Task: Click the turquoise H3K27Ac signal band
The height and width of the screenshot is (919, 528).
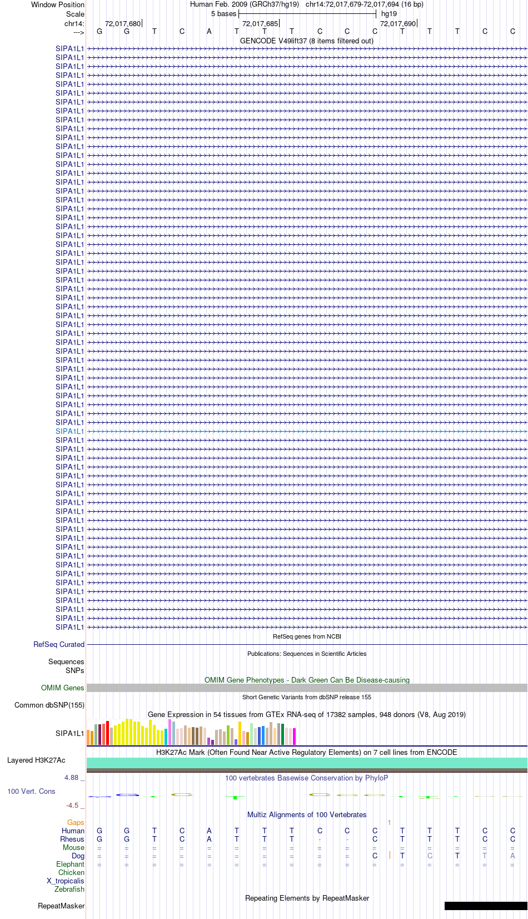Action: coord(307,763)
